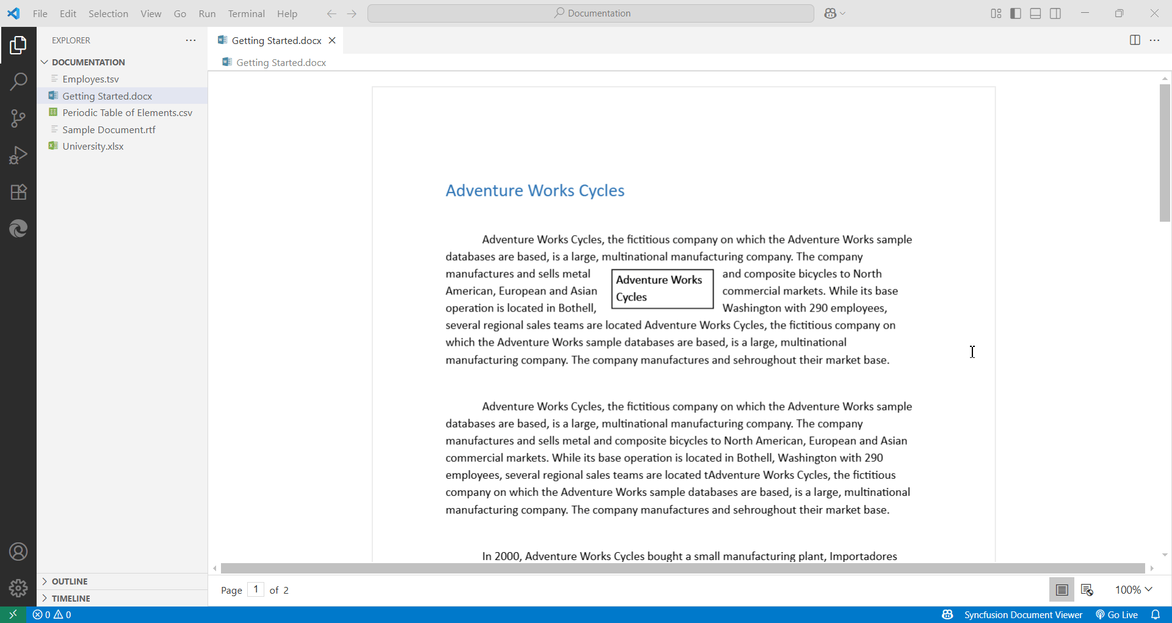Image resolution: width=1172 pixels, height=623 pixels.
Task: Open editor More Actions ellipsis
Action: 1155,40
